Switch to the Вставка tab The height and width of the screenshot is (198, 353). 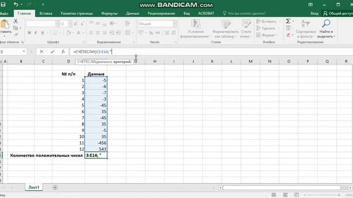tap(46, 13)
